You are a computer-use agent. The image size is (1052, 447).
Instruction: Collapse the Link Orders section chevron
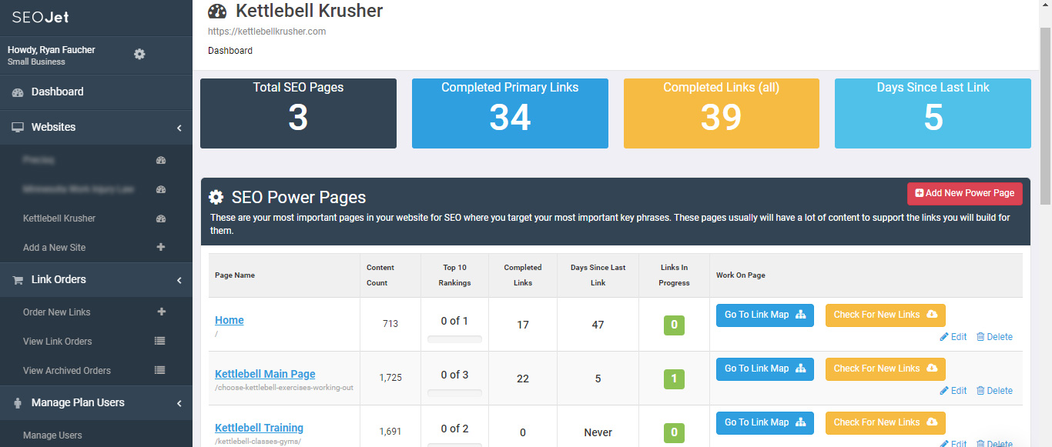coord(179,280)
